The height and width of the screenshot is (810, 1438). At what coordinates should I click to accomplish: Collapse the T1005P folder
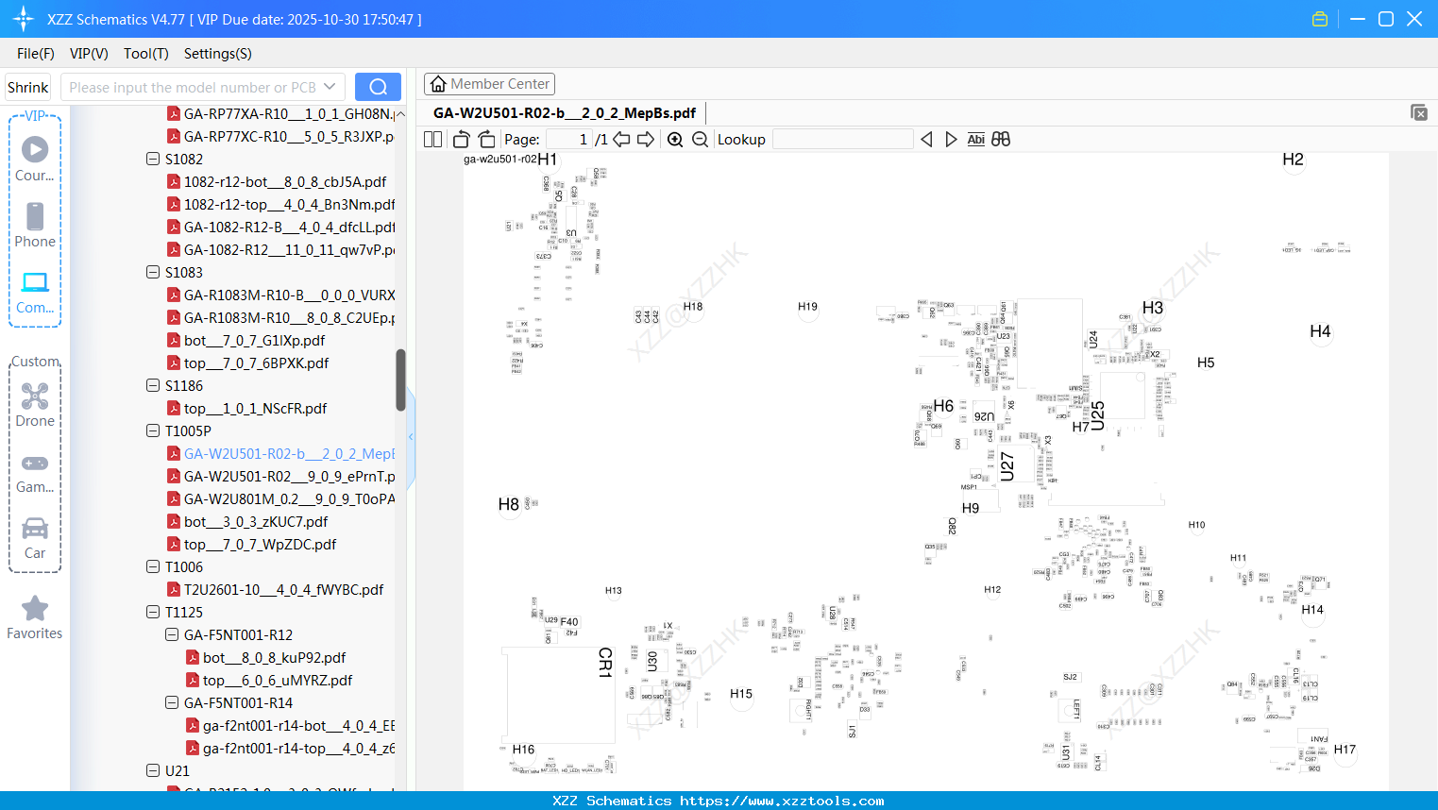[x=153, y=430]
